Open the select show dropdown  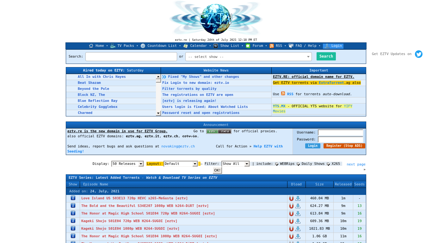coord(249,57)
